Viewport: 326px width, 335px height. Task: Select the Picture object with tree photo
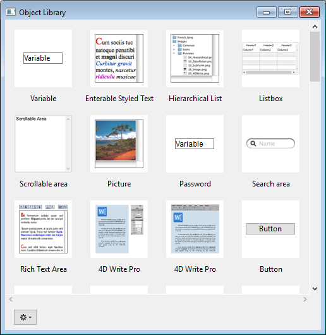coord(119,143)
